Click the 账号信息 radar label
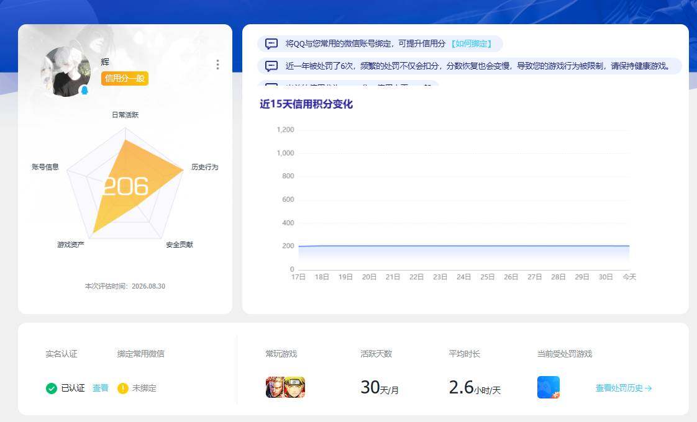This screenshot has height=422, width=697. tap(45, 167)
